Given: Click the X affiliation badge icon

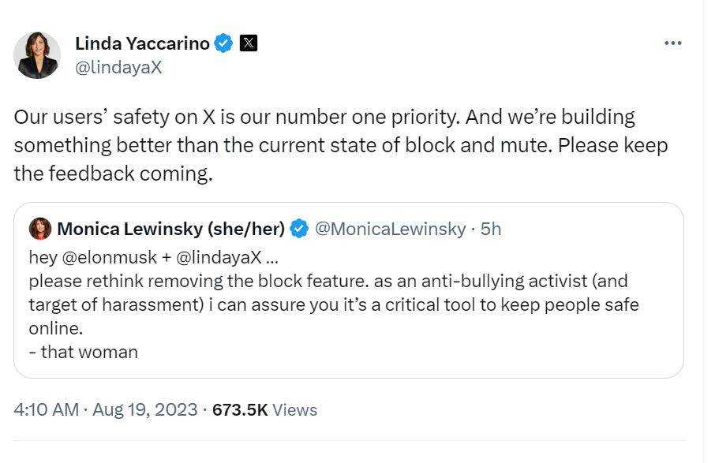Looking at the screenshot, I should click(x=249, y=43).
